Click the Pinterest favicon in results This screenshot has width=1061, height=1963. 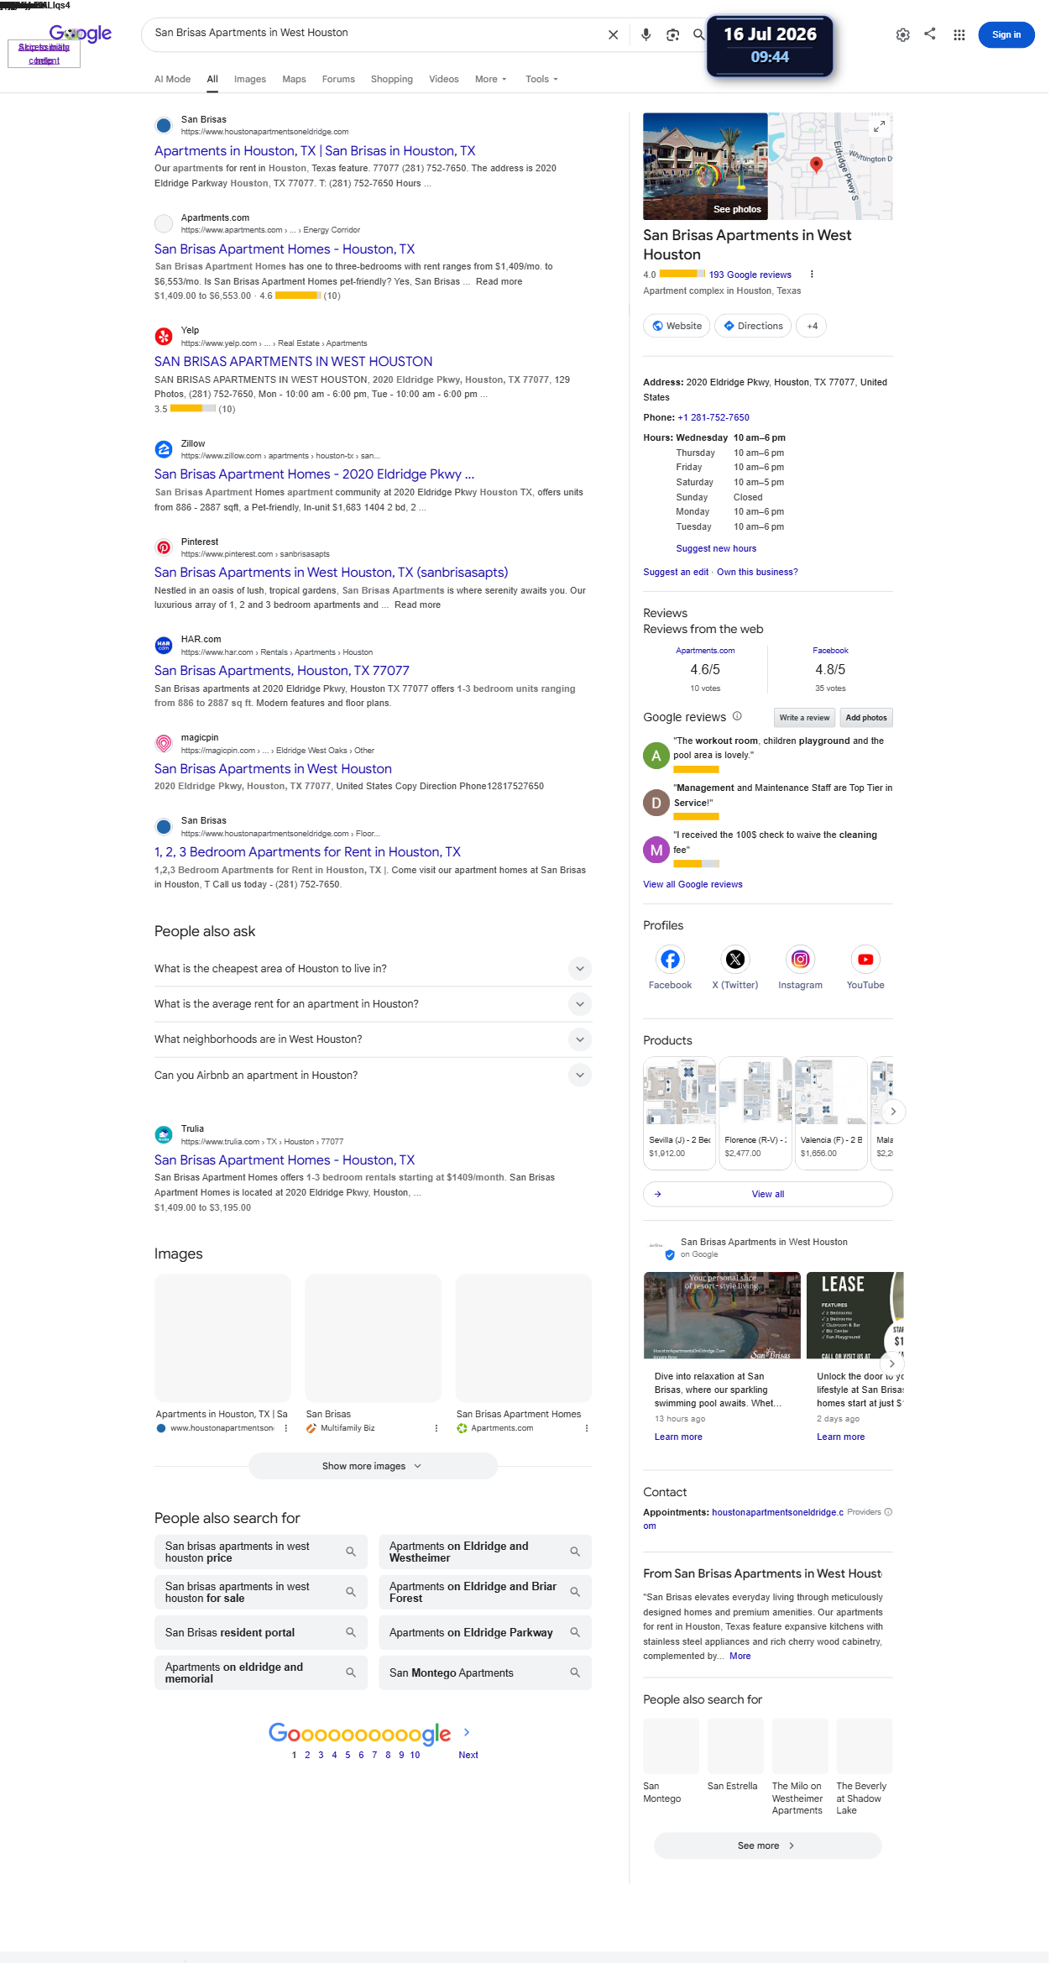click(164, 547)
